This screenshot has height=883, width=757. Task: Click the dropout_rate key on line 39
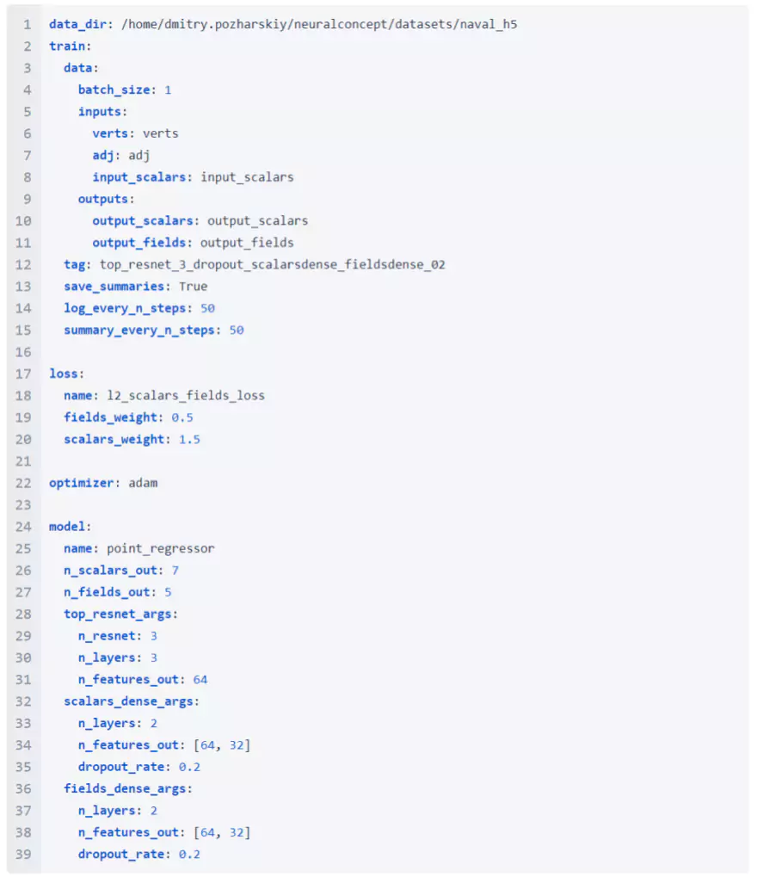click(x=121, y=855)
